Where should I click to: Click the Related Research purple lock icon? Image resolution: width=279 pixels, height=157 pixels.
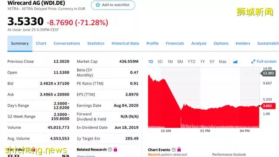115,149
